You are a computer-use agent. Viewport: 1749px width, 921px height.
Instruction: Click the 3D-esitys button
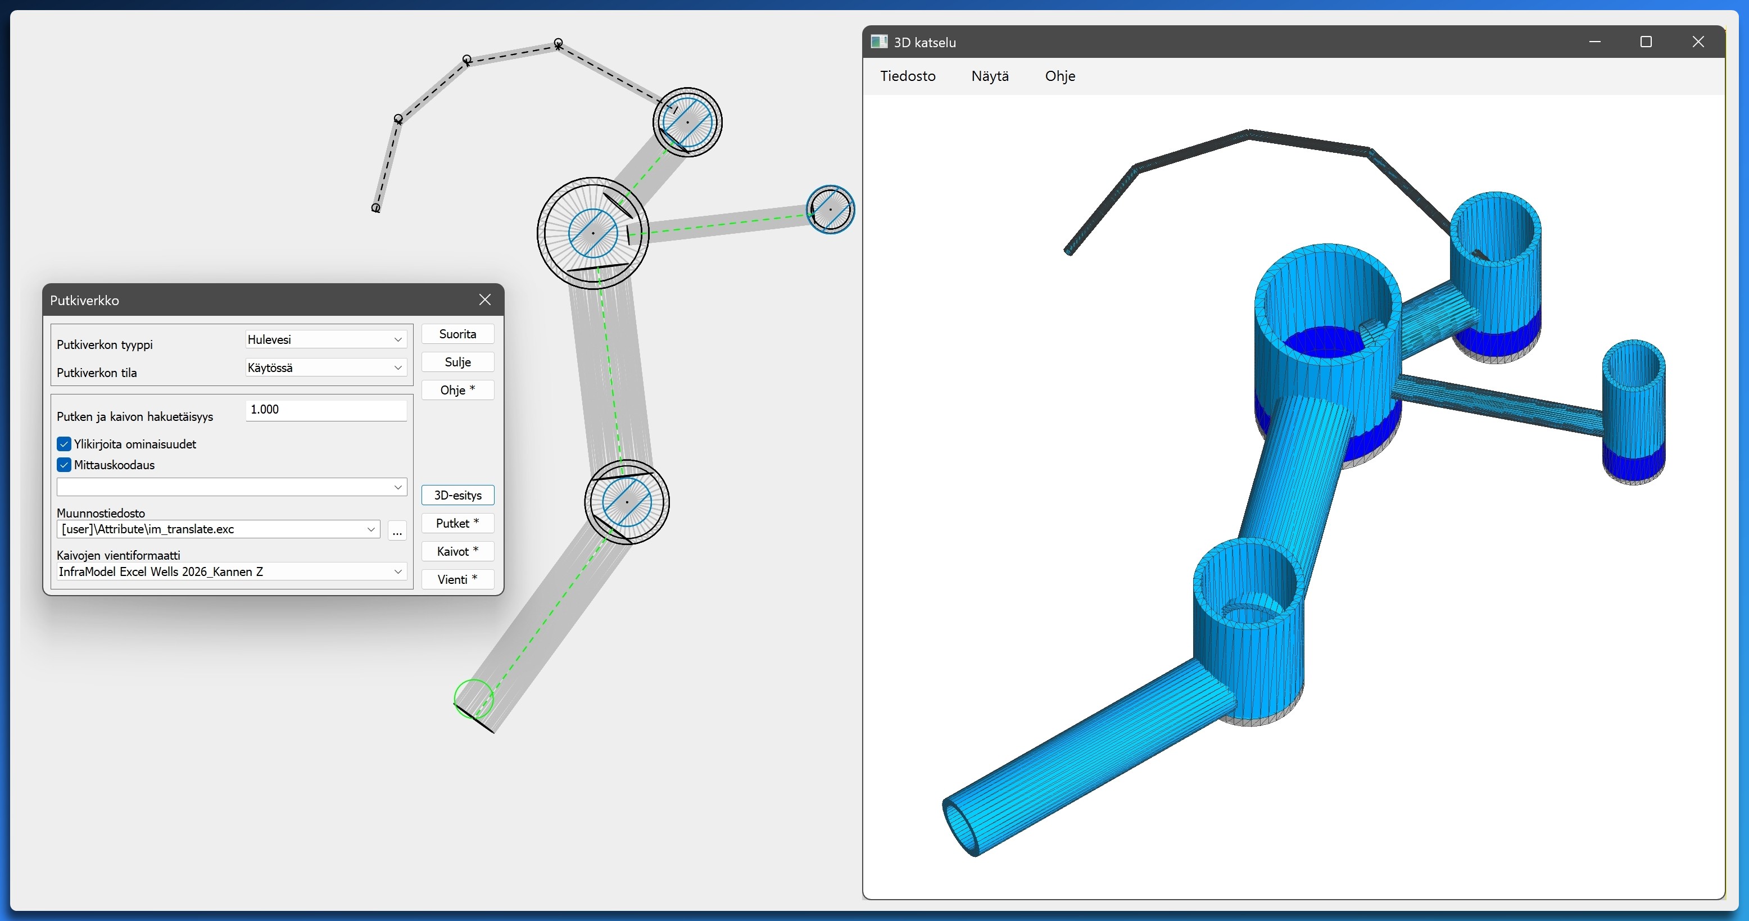457,494
